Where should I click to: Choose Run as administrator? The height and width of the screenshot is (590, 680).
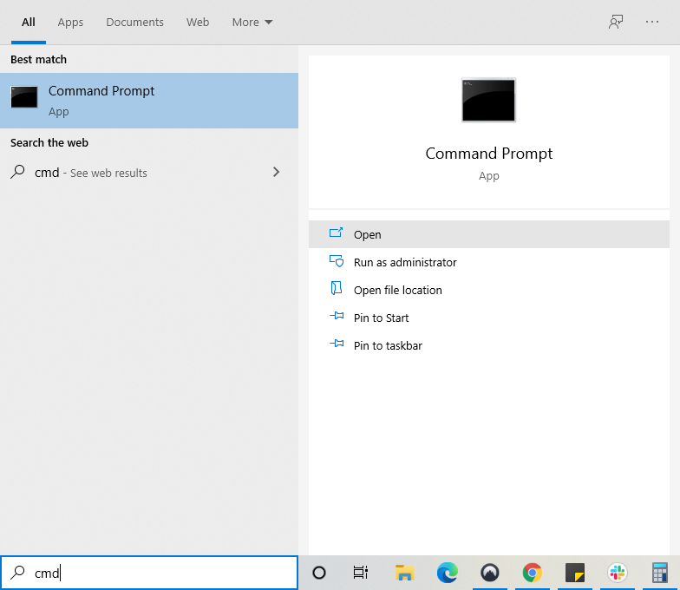click(404, 262)
